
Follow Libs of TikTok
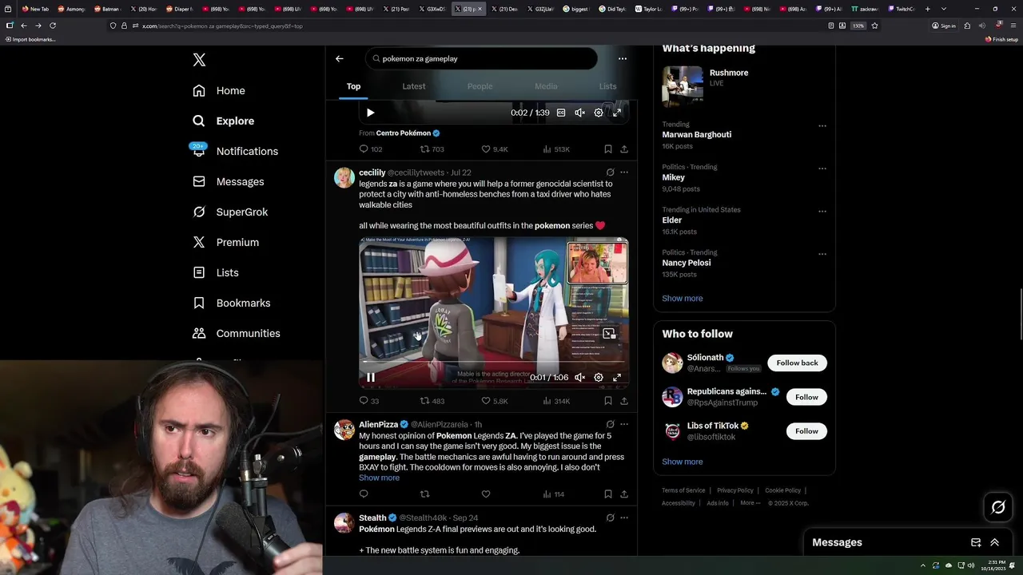coord(806,431)
